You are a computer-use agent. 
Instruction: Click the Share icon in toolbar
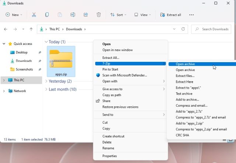[x=86, y=15]
